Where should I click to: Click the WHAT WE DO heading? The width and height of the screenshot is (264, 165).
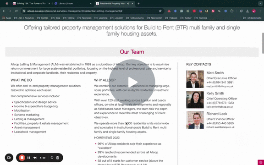pos(21,80)
